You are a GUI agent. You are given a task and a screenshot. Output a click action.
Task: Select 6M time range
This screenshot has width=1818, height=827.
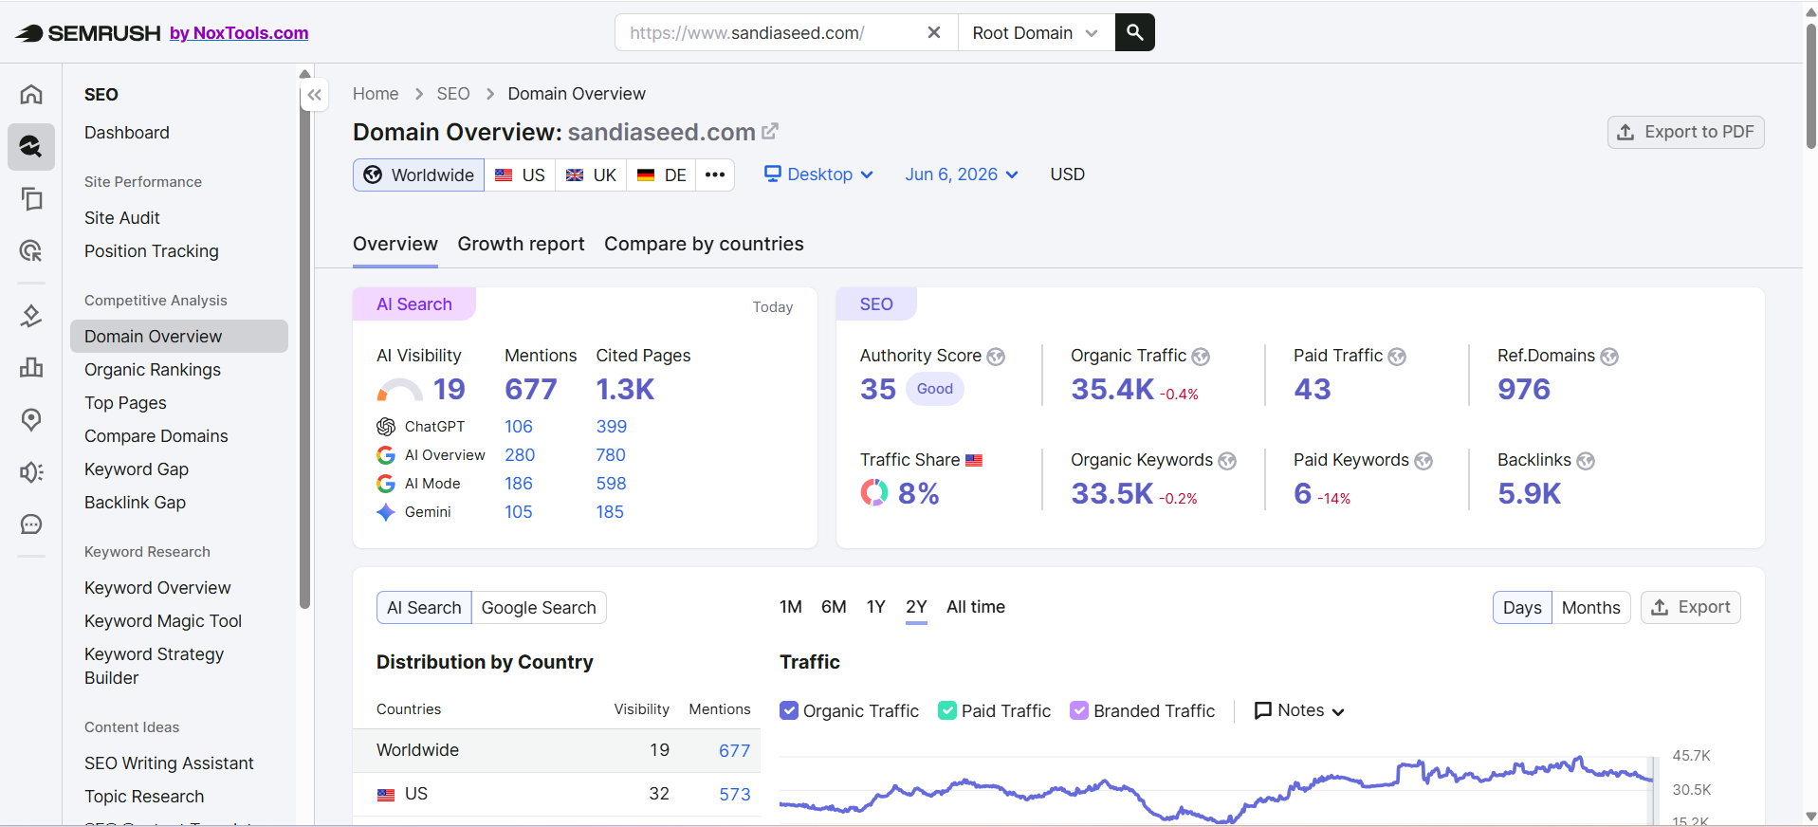(834, 607)
